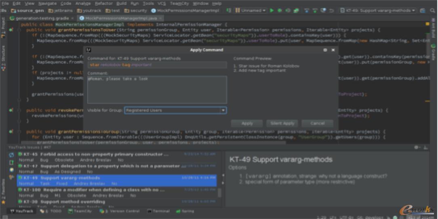Open the Favorites tool window sidebar tab
Viewport: 438px width, 219px height.
point(3,192)
